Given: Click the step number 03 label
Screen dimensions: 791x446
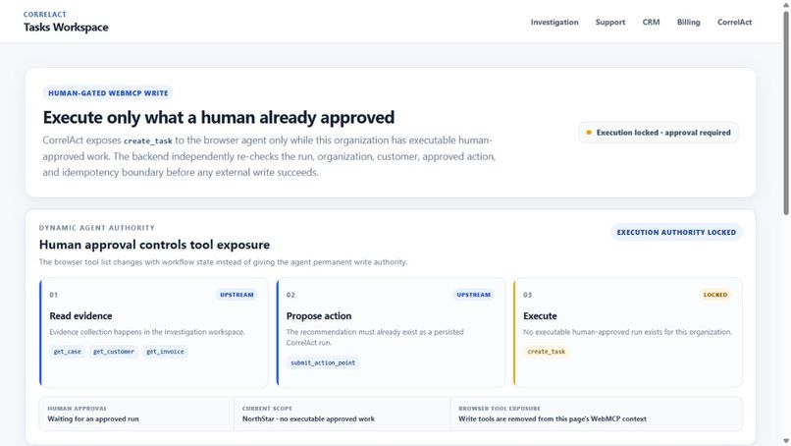Looking at the screenshot, I should coord(527,295).
